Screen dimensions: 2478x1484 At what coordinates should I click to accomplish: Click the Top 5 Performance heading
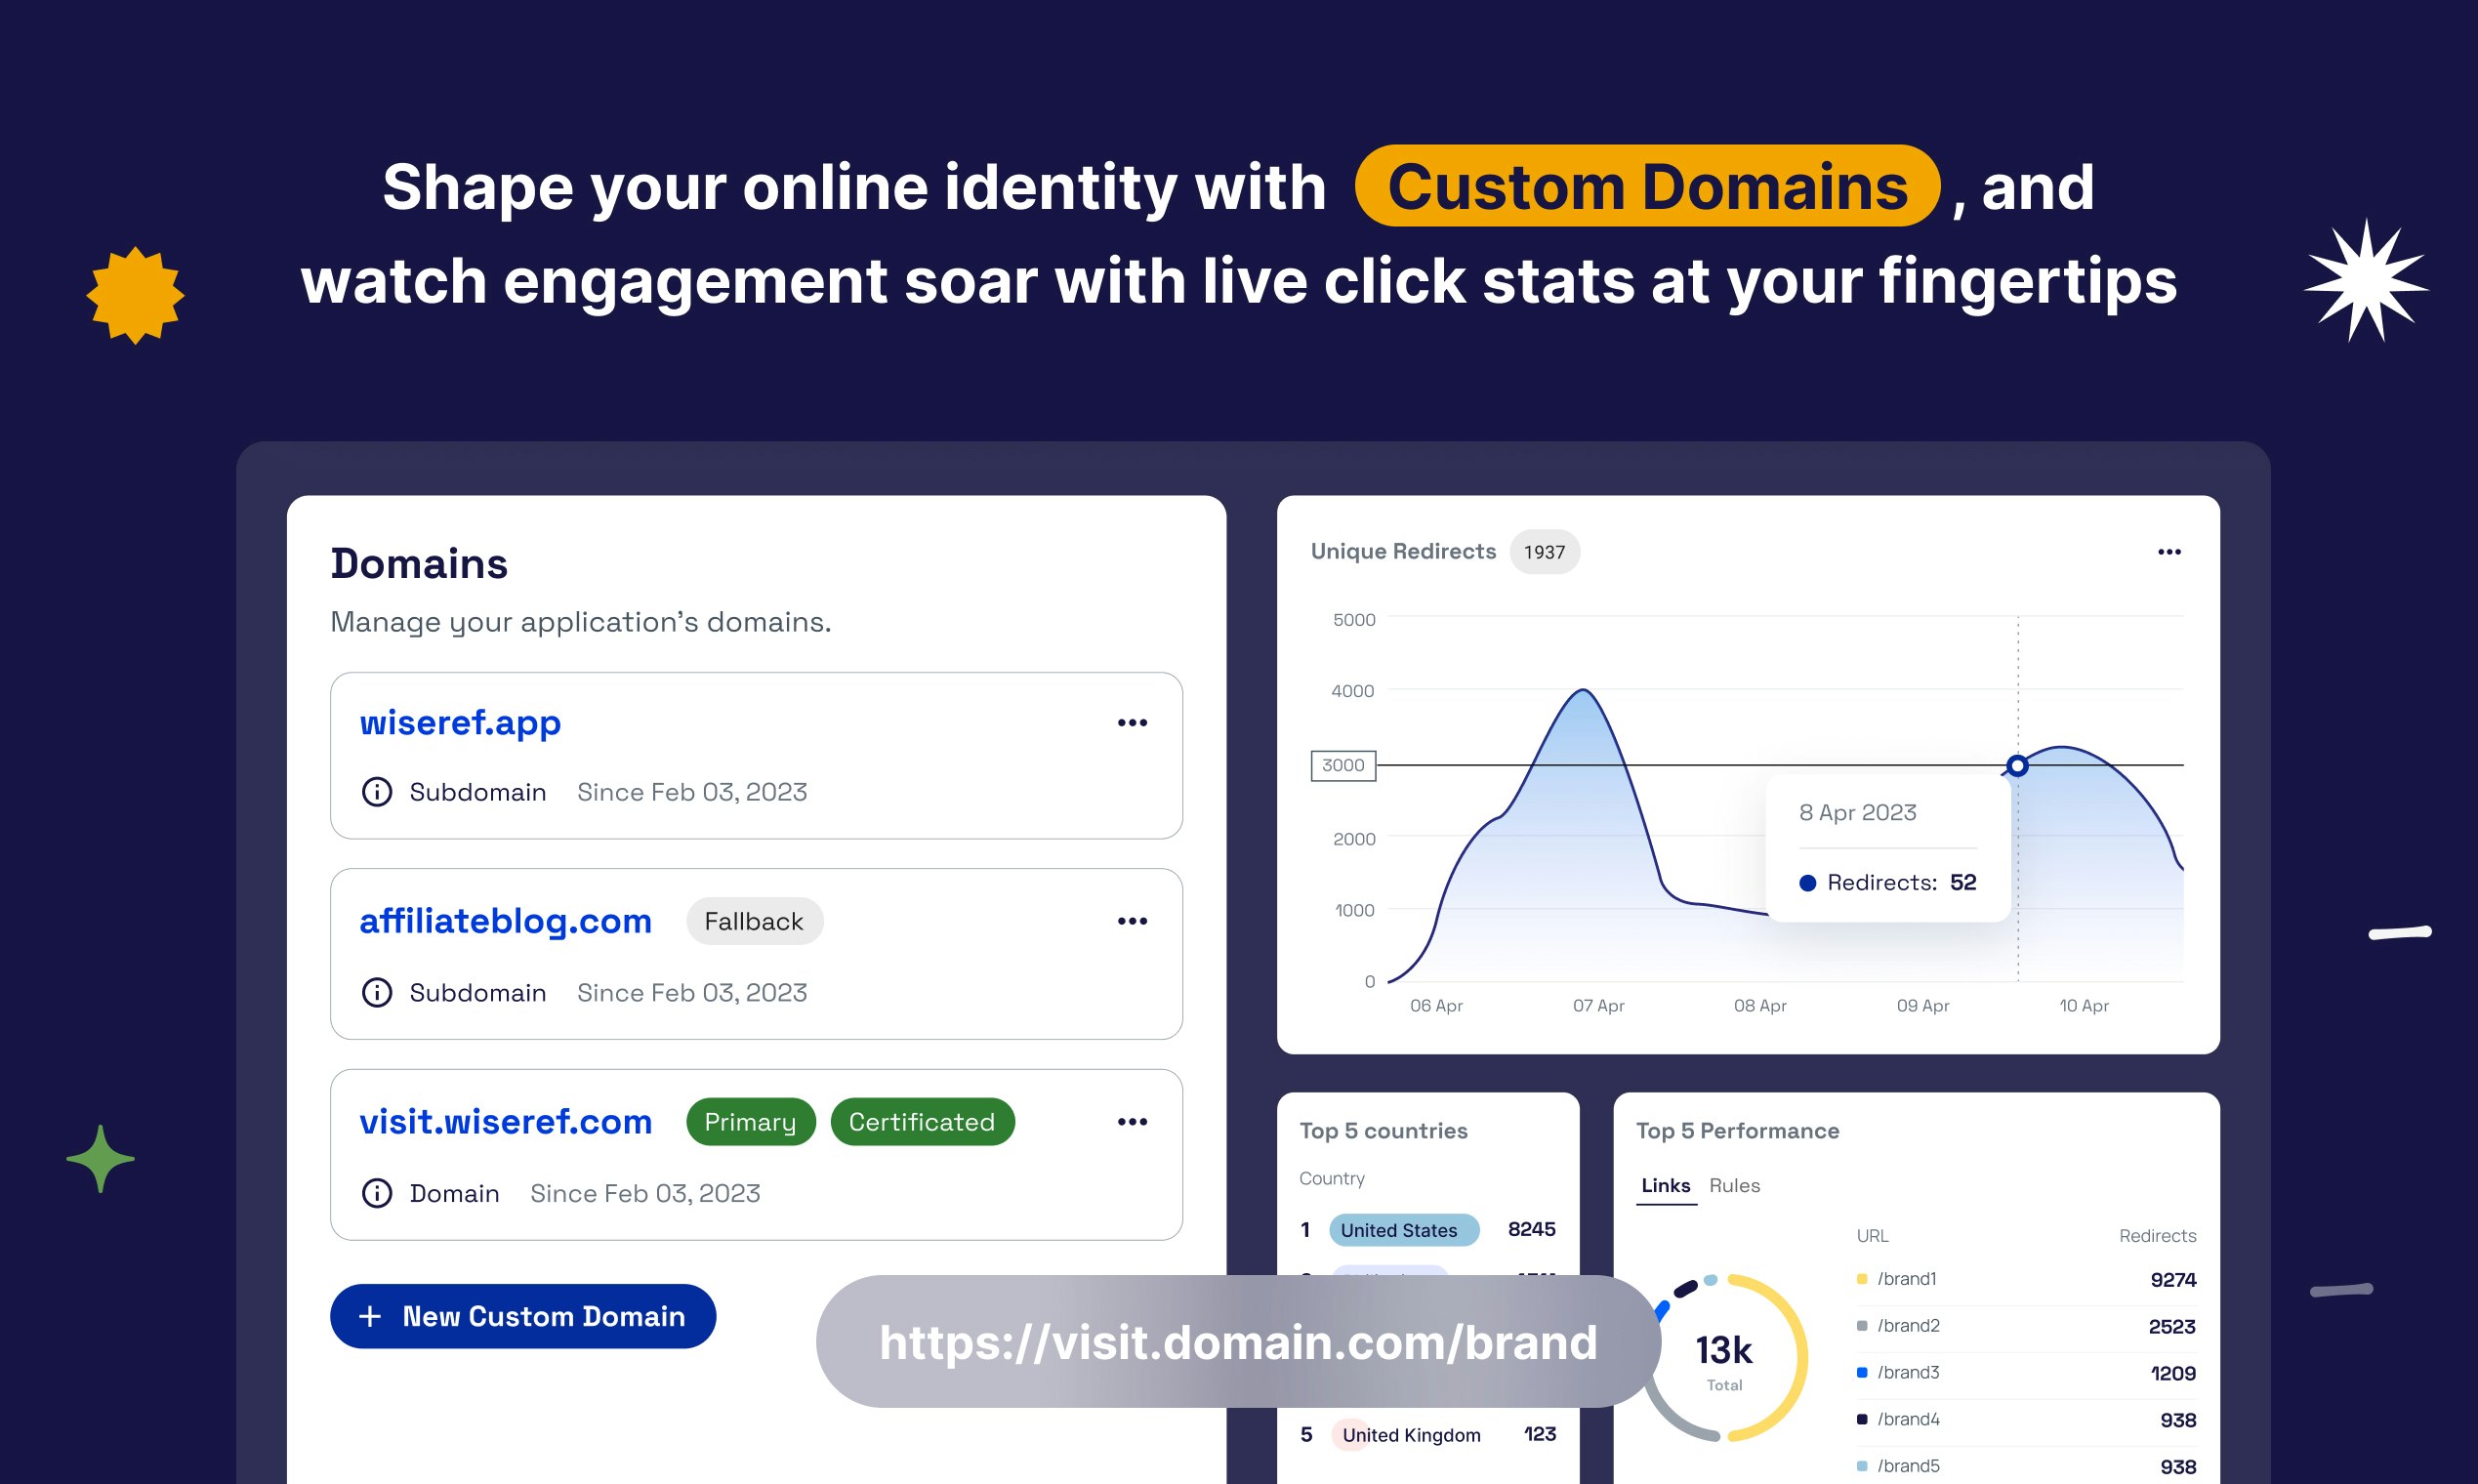coord(1737,1131)
